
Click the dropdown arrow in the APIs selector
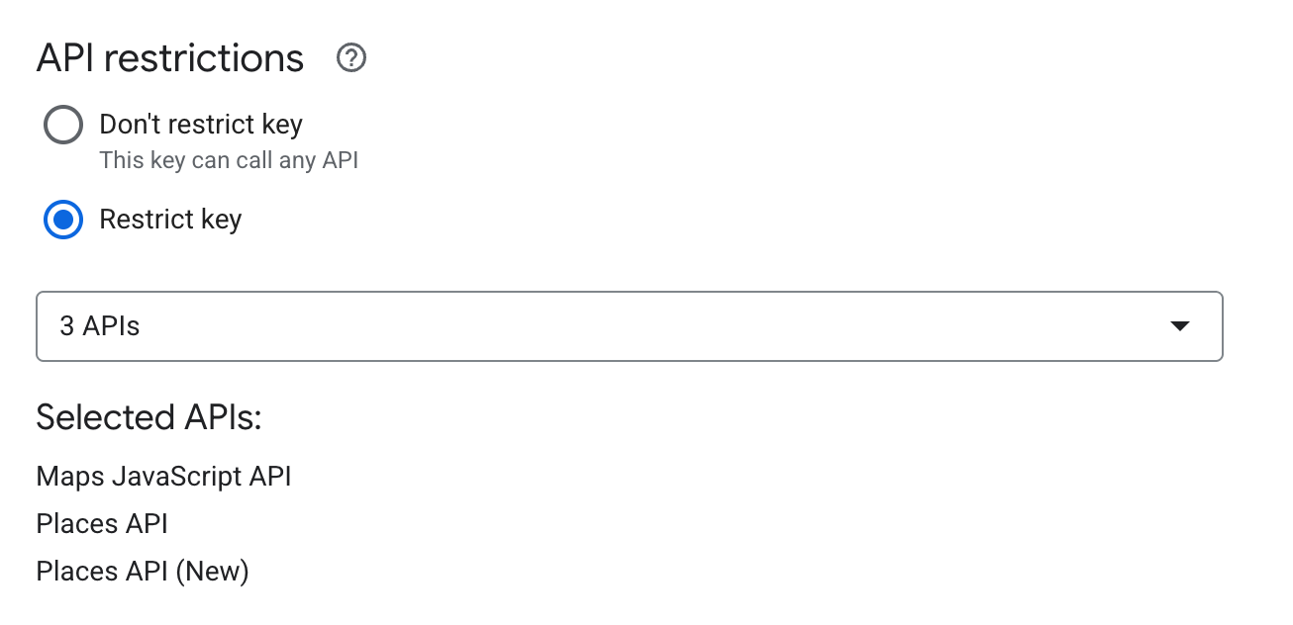1179,326
